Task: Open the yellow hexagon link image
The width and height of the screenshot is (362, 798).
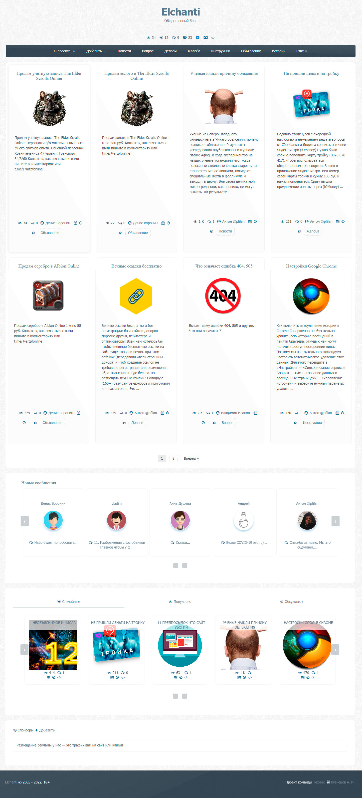Action: click(x=136, y=296)
